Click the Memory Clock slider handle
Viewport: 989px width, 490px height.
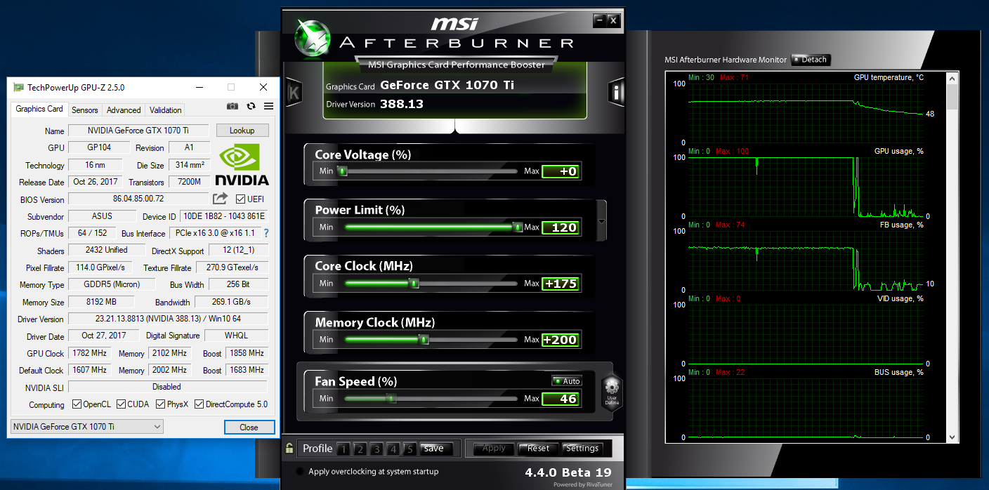pos(423,339)
